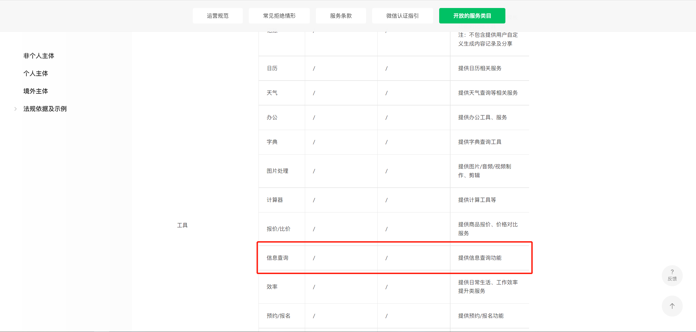Image resolution: width=696 pixels, height=332 pixels.
Task: Expand the 法规依据及示例 sidebar chevron
Action: (16, 109)
